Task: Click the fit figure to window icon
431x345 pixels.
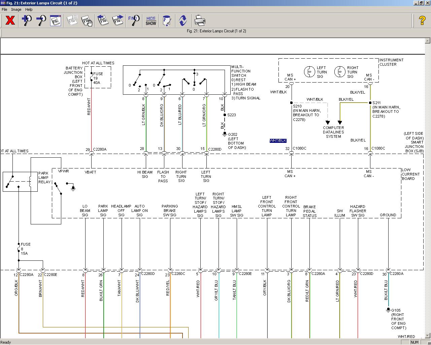Action: pos(56,21)
